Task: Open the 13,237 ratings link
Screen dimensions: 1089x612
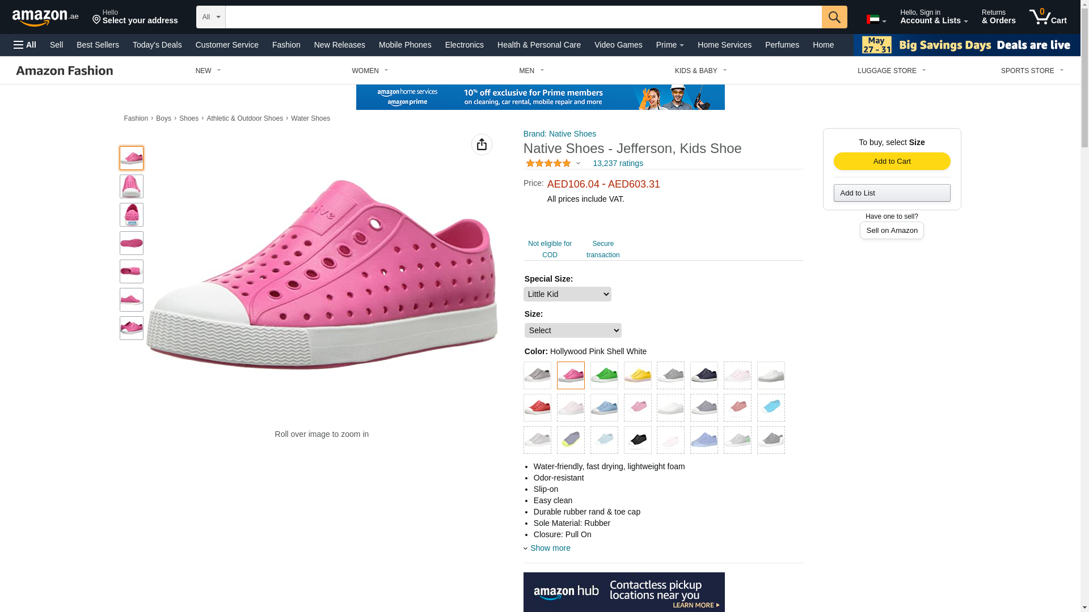Action: 618,163
